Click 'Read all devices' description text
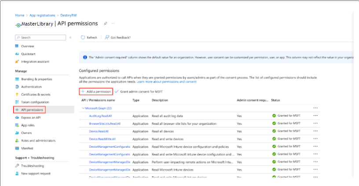Screen dimensions: 359x186 (163, 131)
